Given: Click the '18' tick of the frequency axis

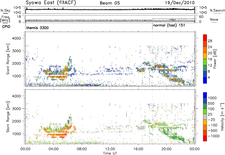Looking at the screenshot, I should (19, 17).
